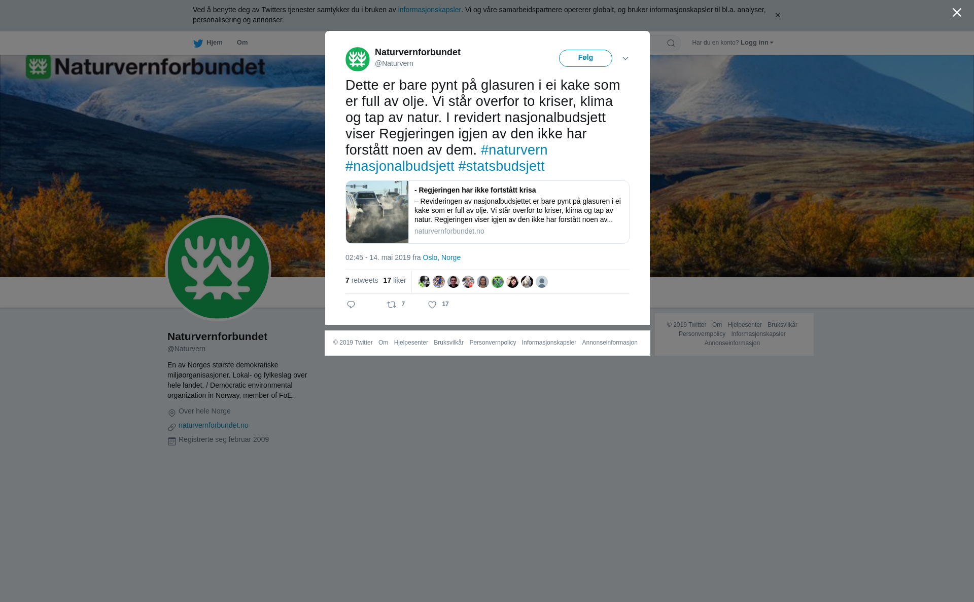
Task: Like the tweet with heart icon
Action: [x=432, y=305]
